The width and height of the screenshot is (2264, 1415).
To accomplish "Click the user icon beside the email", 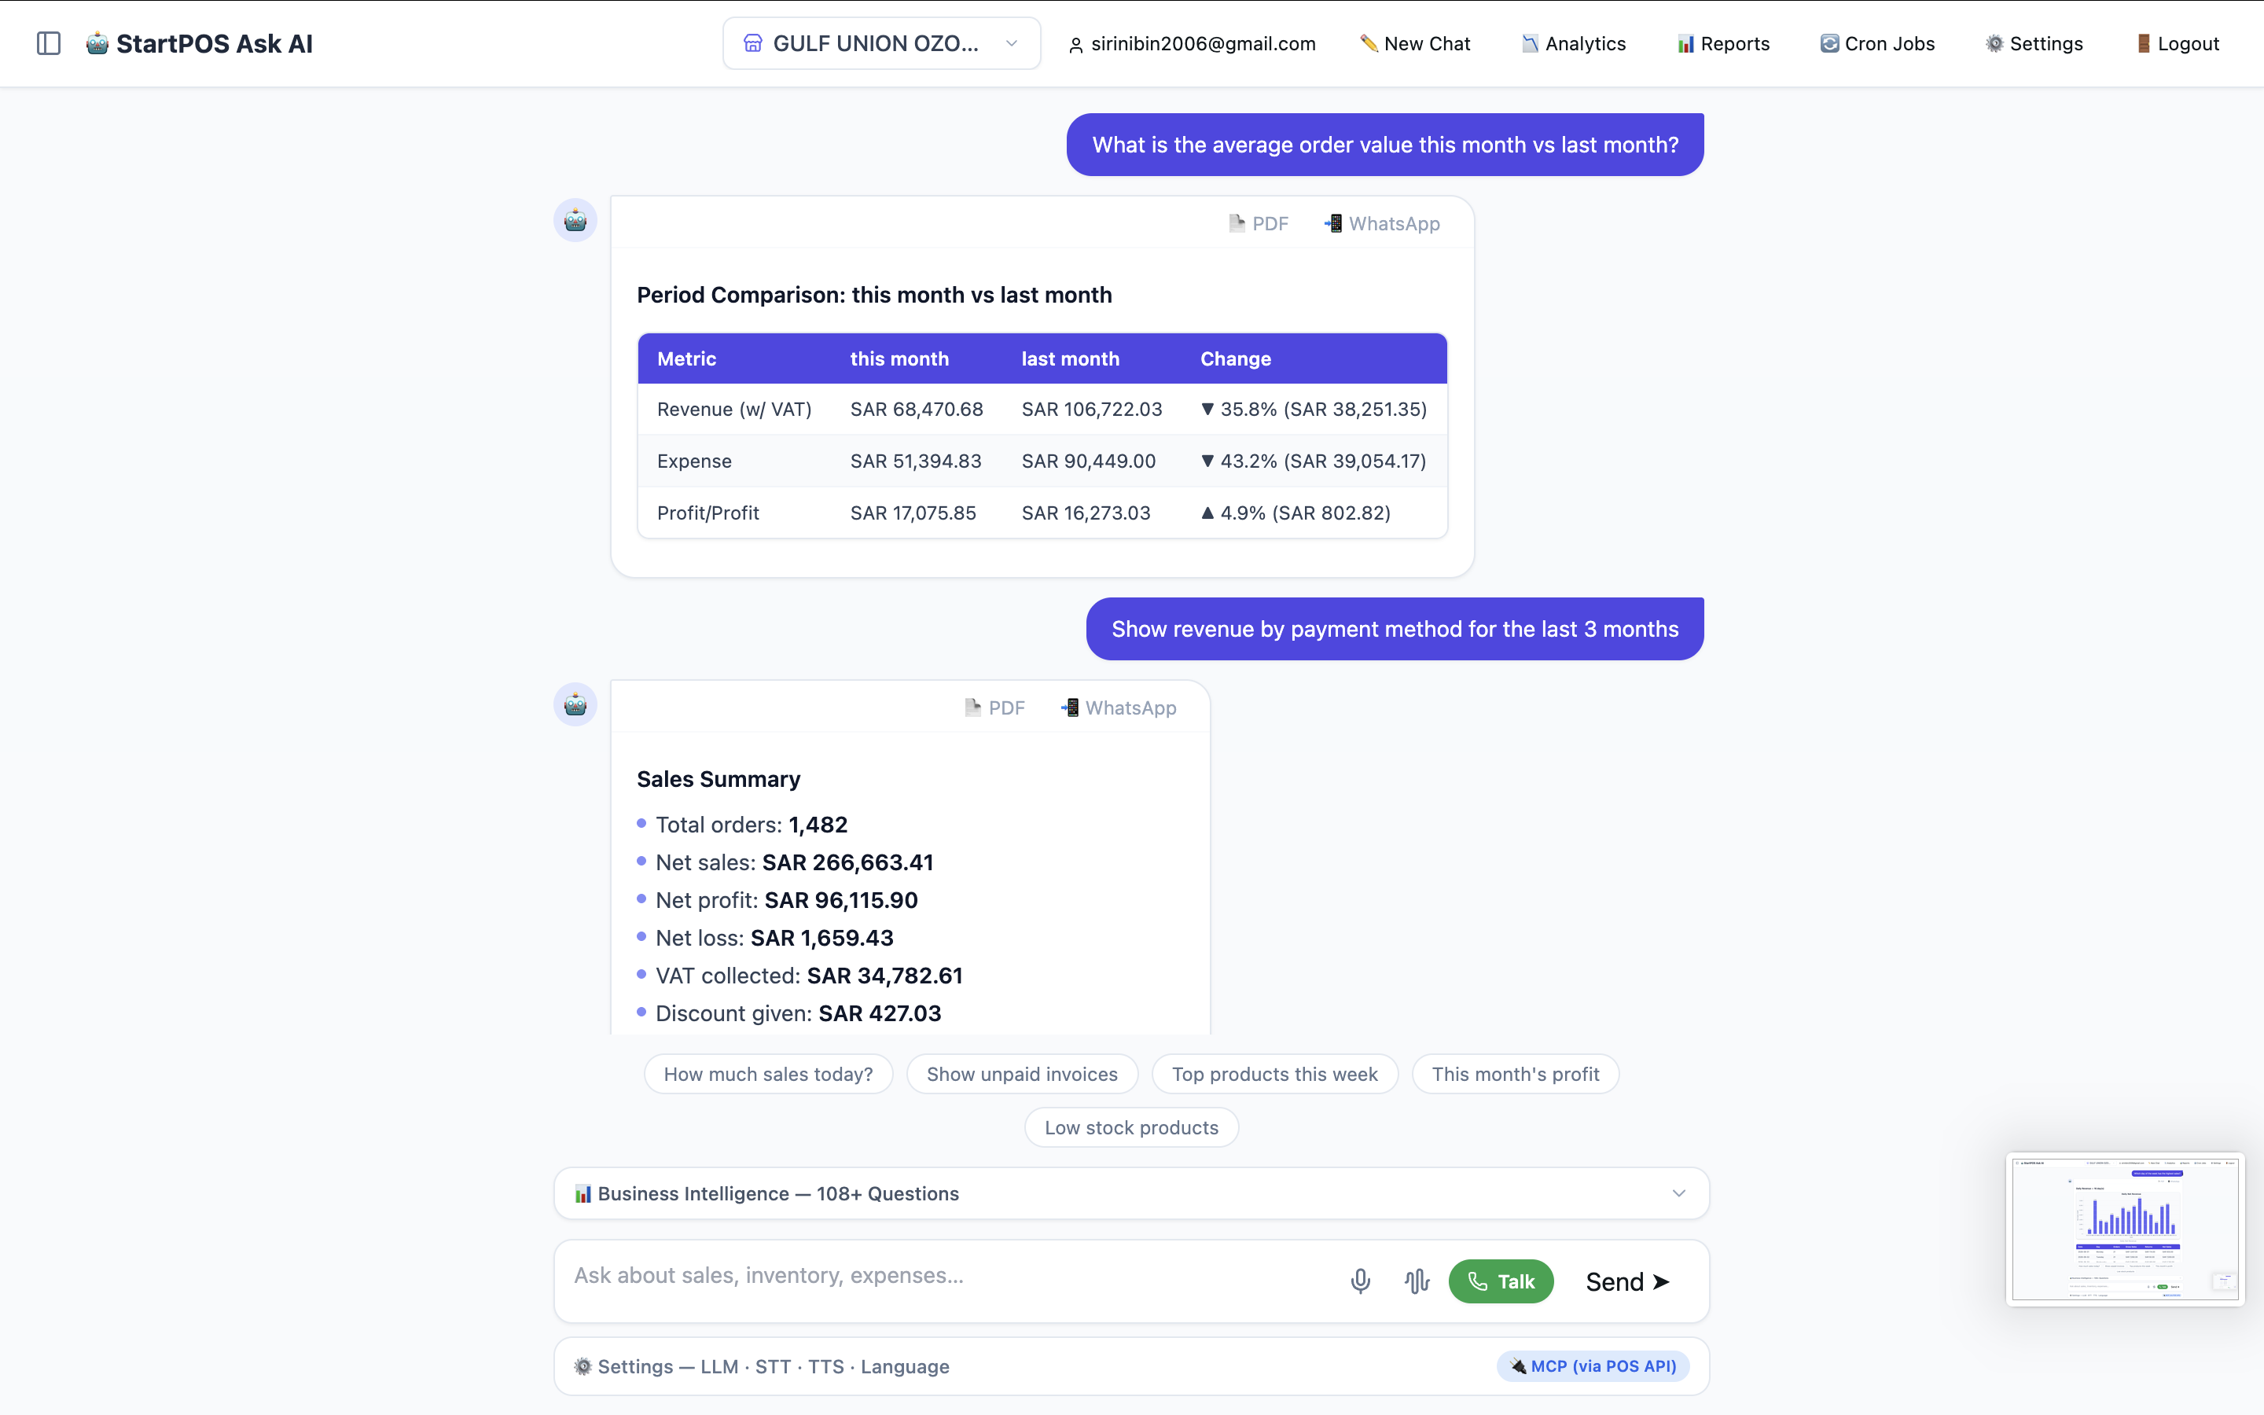I will [1076, 44].
